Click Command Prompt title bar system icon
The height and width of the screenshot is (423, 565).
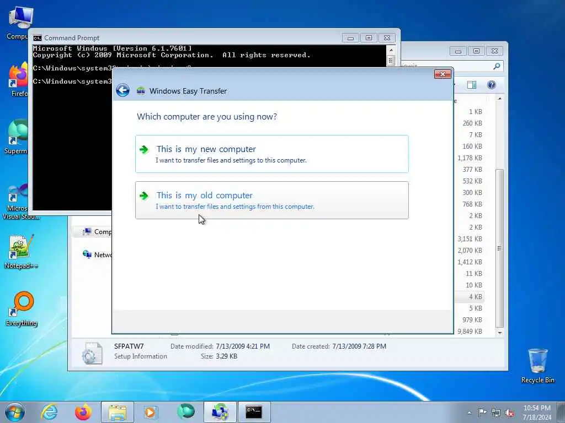pyautogui.click(x=37, y=38)
